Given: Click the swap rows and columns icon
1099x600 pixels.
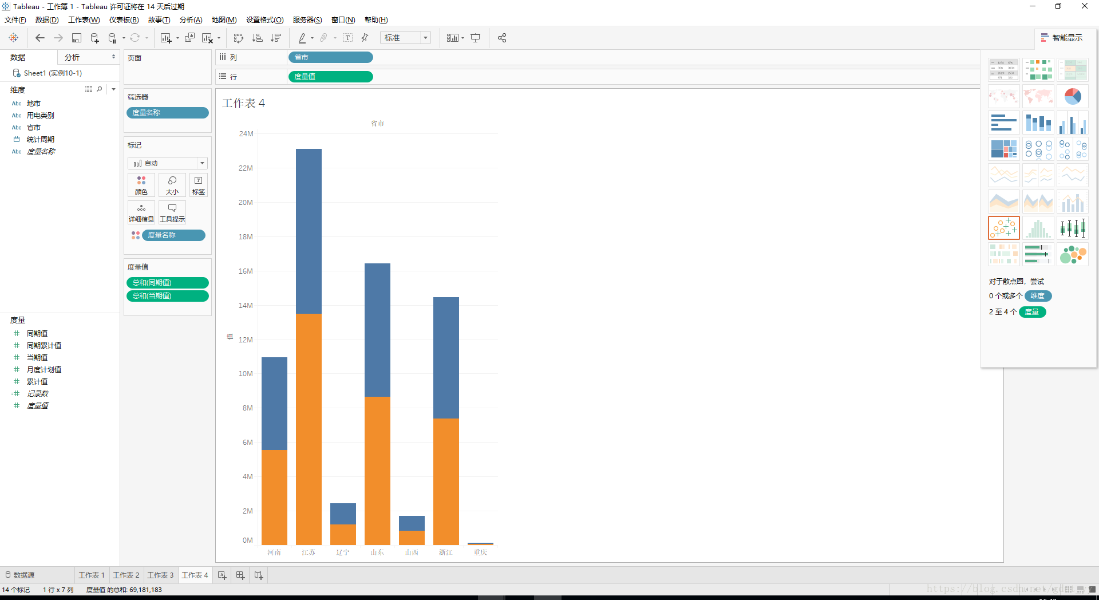Looking at the screenshot, I should (x=239, y=38).
